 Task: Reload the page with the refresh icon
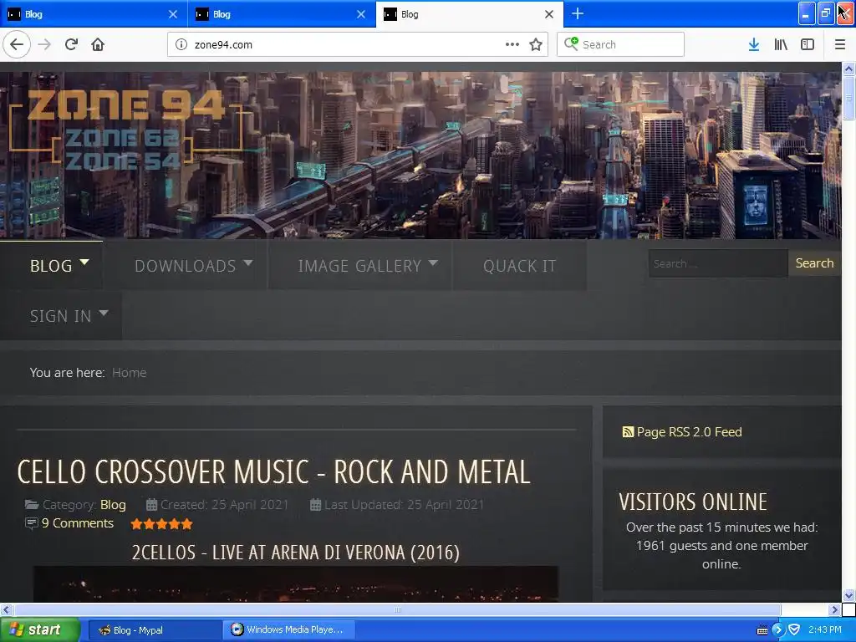coord(72,44)
